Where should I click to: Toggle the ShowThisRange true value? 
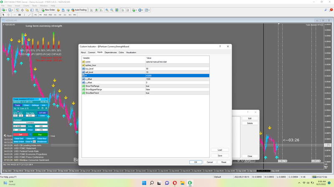[x=147, y=86]
